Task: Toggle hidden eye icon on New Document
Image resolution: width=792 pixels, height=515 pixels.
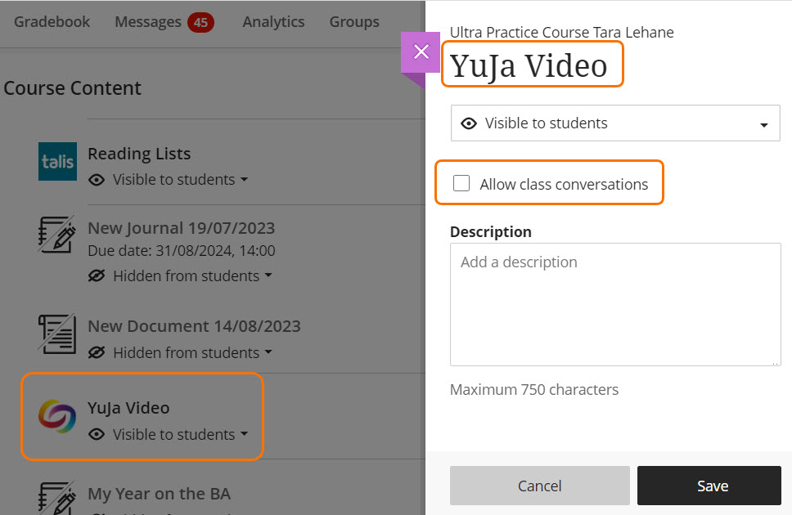Action: click(97, 353)
